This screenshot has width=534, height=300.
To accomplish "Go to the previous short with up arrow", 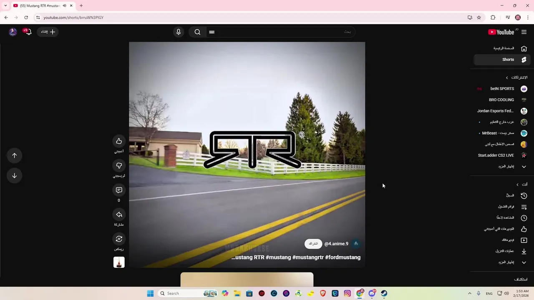I will tap(14, 155).
